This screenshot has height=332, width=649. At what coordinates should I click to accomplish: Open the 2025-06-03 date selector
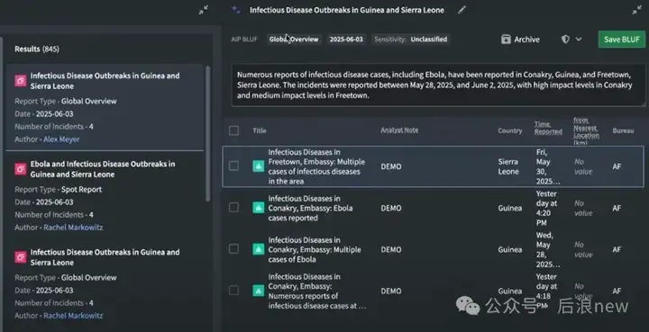tap(346, 40)
